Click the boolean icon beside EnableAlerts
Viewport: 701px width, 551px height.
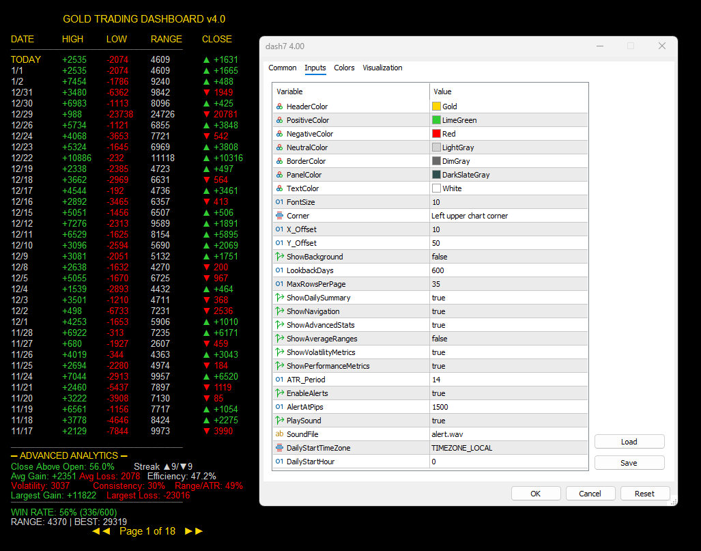[279, 393]
